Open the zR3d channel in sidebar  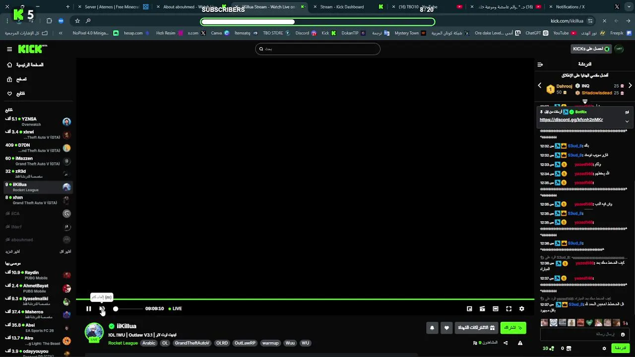38,174
